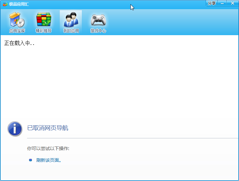Viewport: 239px width, 181px height.
Task: Click the blue info icon beside 已取消网页导航
Action: [15, 129]
